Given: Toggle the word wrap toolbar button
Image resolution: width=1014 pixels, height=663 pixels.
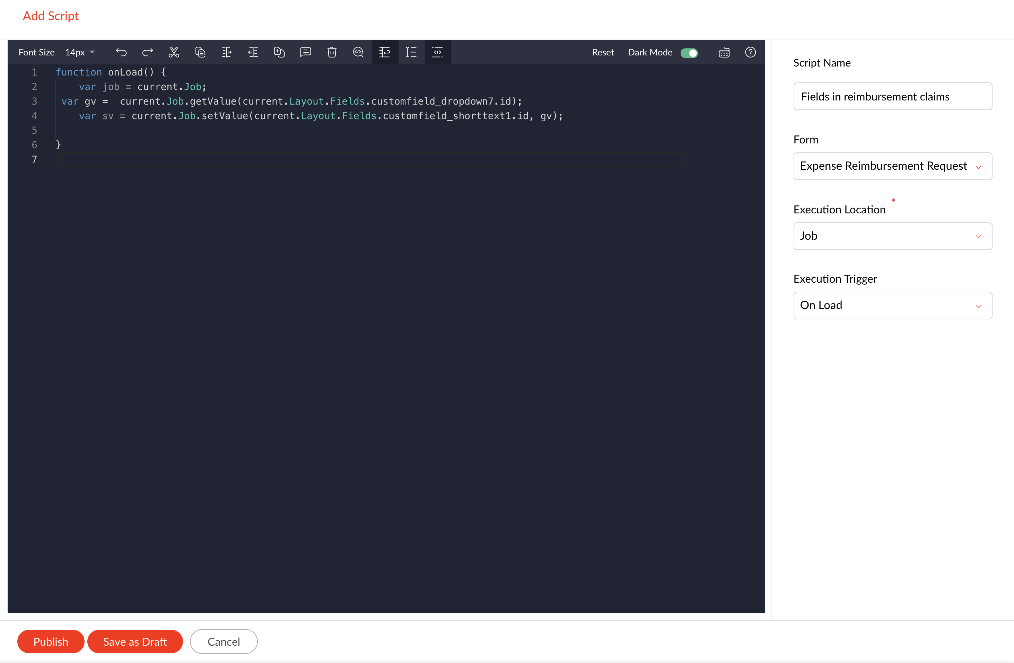Looking at the screenshot, I should [385, 52].
